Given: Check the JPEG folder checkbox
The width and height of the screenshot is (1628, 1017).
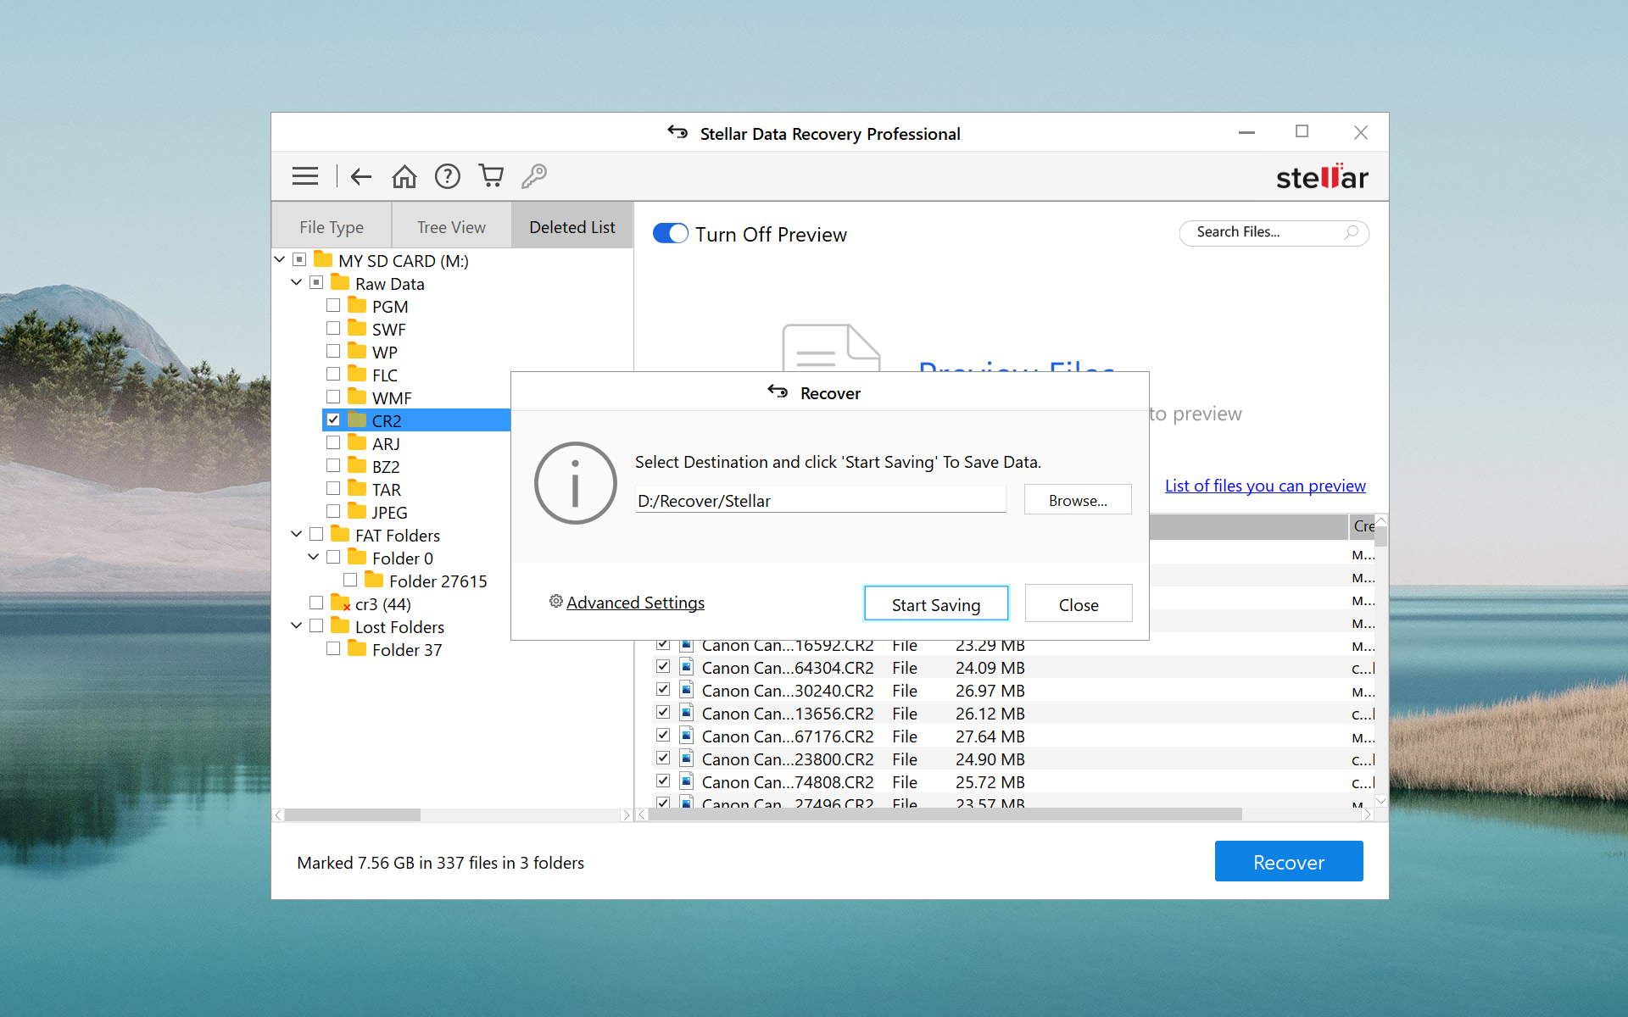Looking at the screenshot, I should click(333, 511).
